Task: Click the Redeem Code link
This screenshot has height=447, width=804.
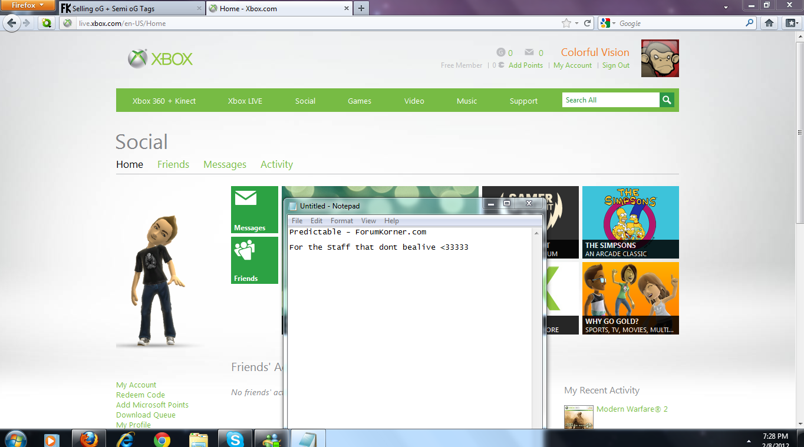Action: [140, 395]
